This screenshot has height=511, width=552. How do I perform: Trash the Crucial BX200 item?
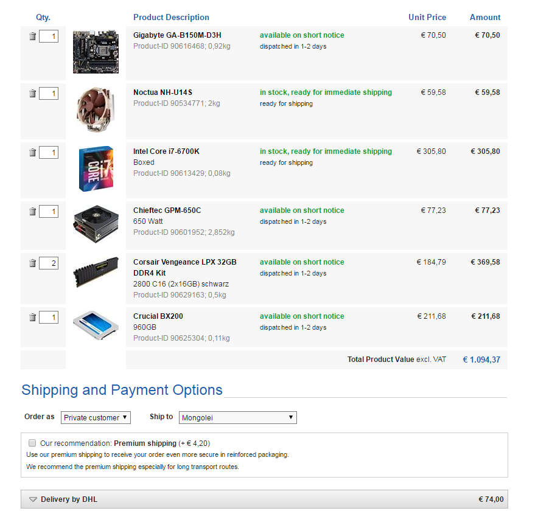tap(33, 318)
